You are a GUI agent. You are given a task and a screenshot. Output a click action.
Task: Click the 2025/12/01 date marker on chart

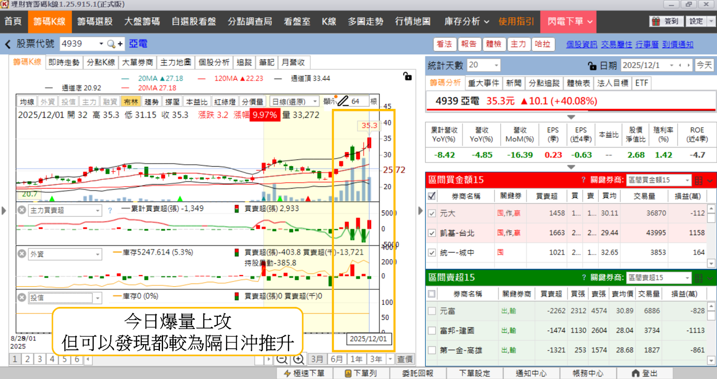(368, 339)
